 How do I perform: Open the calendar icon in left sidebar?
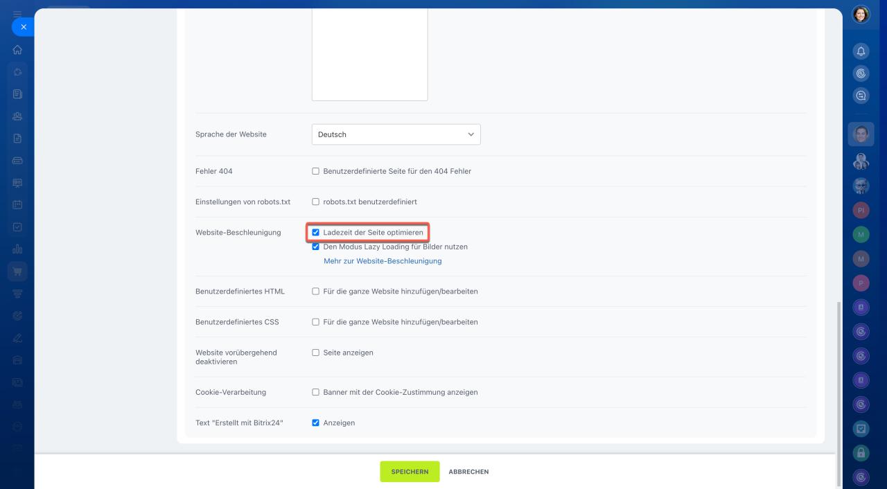coord(17,205)
